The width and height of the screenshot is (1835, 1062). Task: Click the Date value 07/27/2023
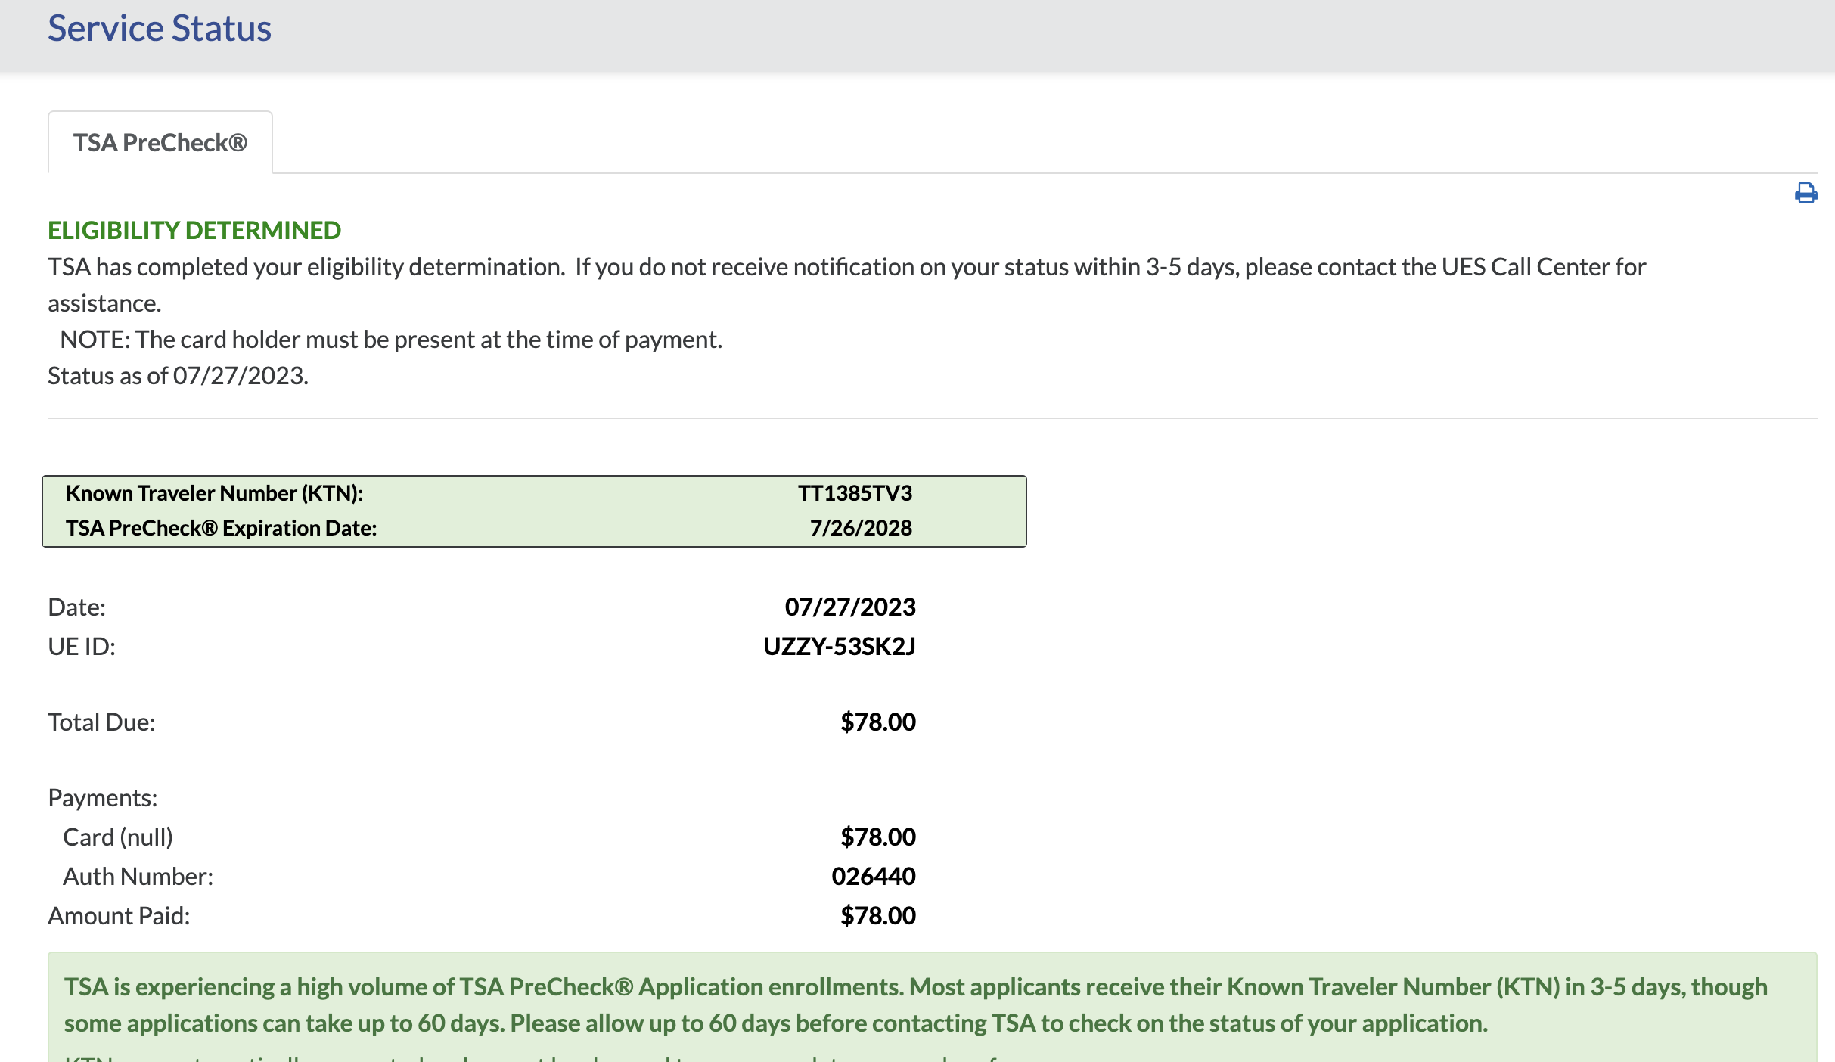850,607
